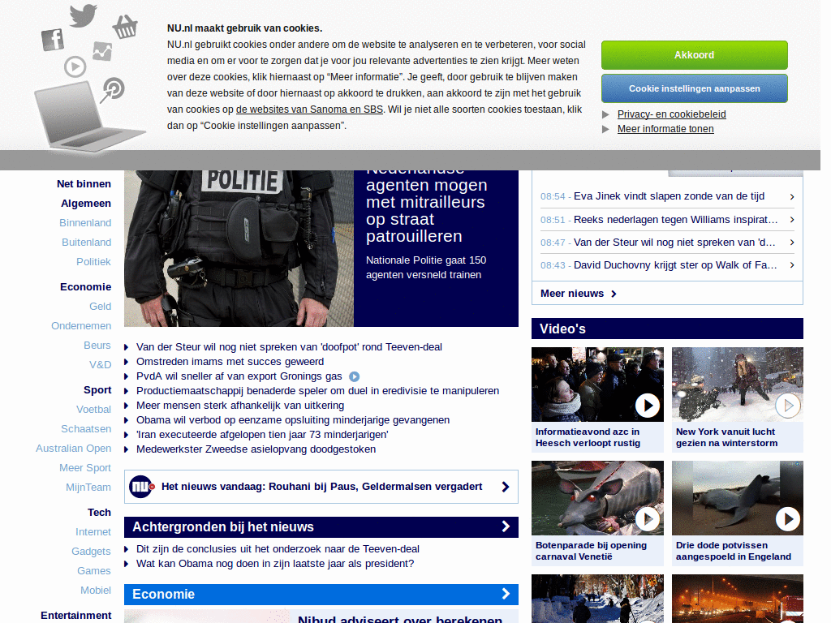Open Meer mensen afhankelijk van uitkering
Screen dimensions: 831x623
tap(240, 406)
